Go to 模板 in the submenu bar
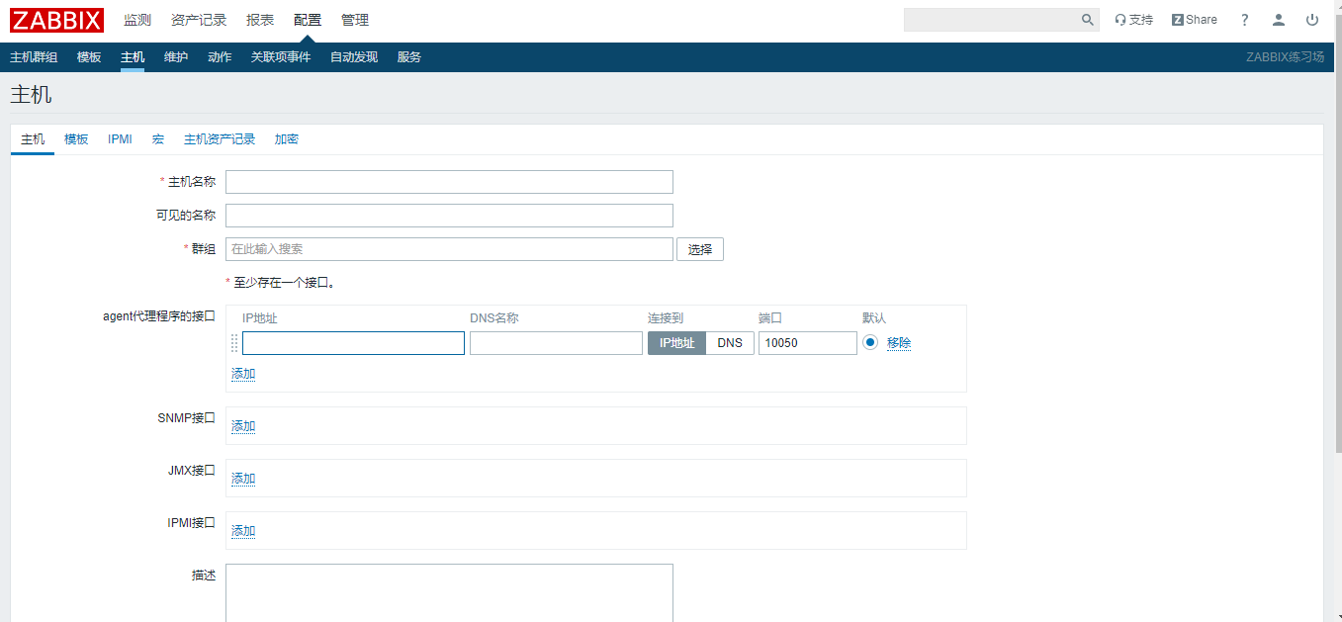The image size is (1342, 622). 89,57
